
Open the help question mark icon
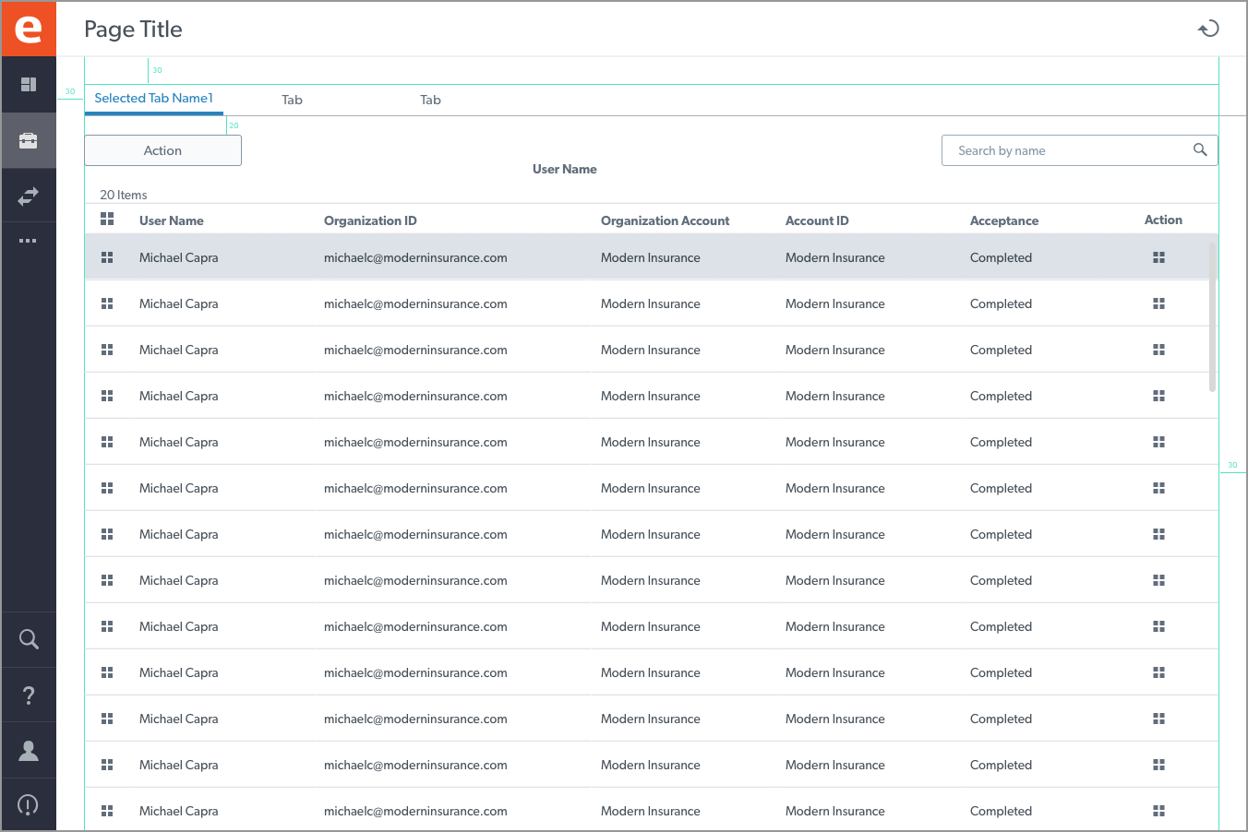click(29, 695)
